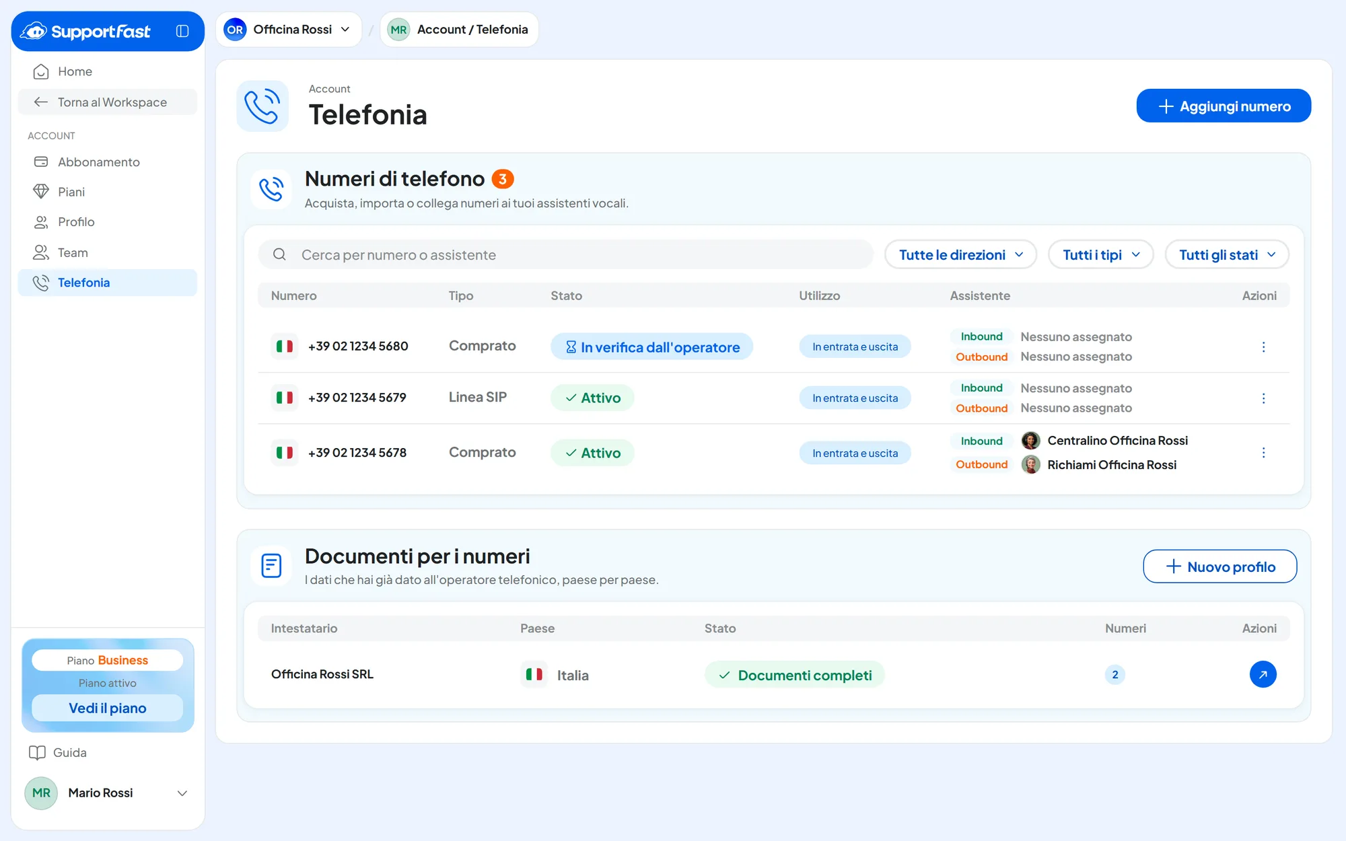Viewport: 1346px width, 841px height.
Task: Open the Tutte le direzioni filter
Action: (x=960, y=254)
